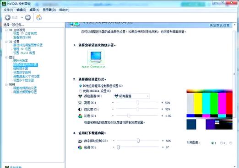Click the color channel icon
The image size is (239, 168).
coord(80,96)
